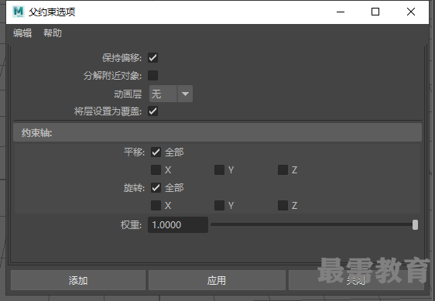Open the 帮助 menu
The height and width of the screenshot is (301, 435).
[x=53, y=33]
